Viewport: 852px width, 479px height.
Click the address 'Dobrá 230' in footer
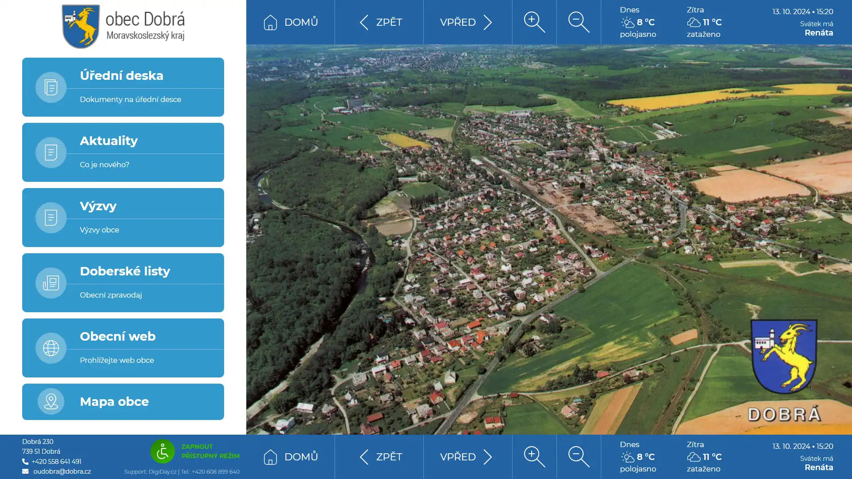[38, 442]
